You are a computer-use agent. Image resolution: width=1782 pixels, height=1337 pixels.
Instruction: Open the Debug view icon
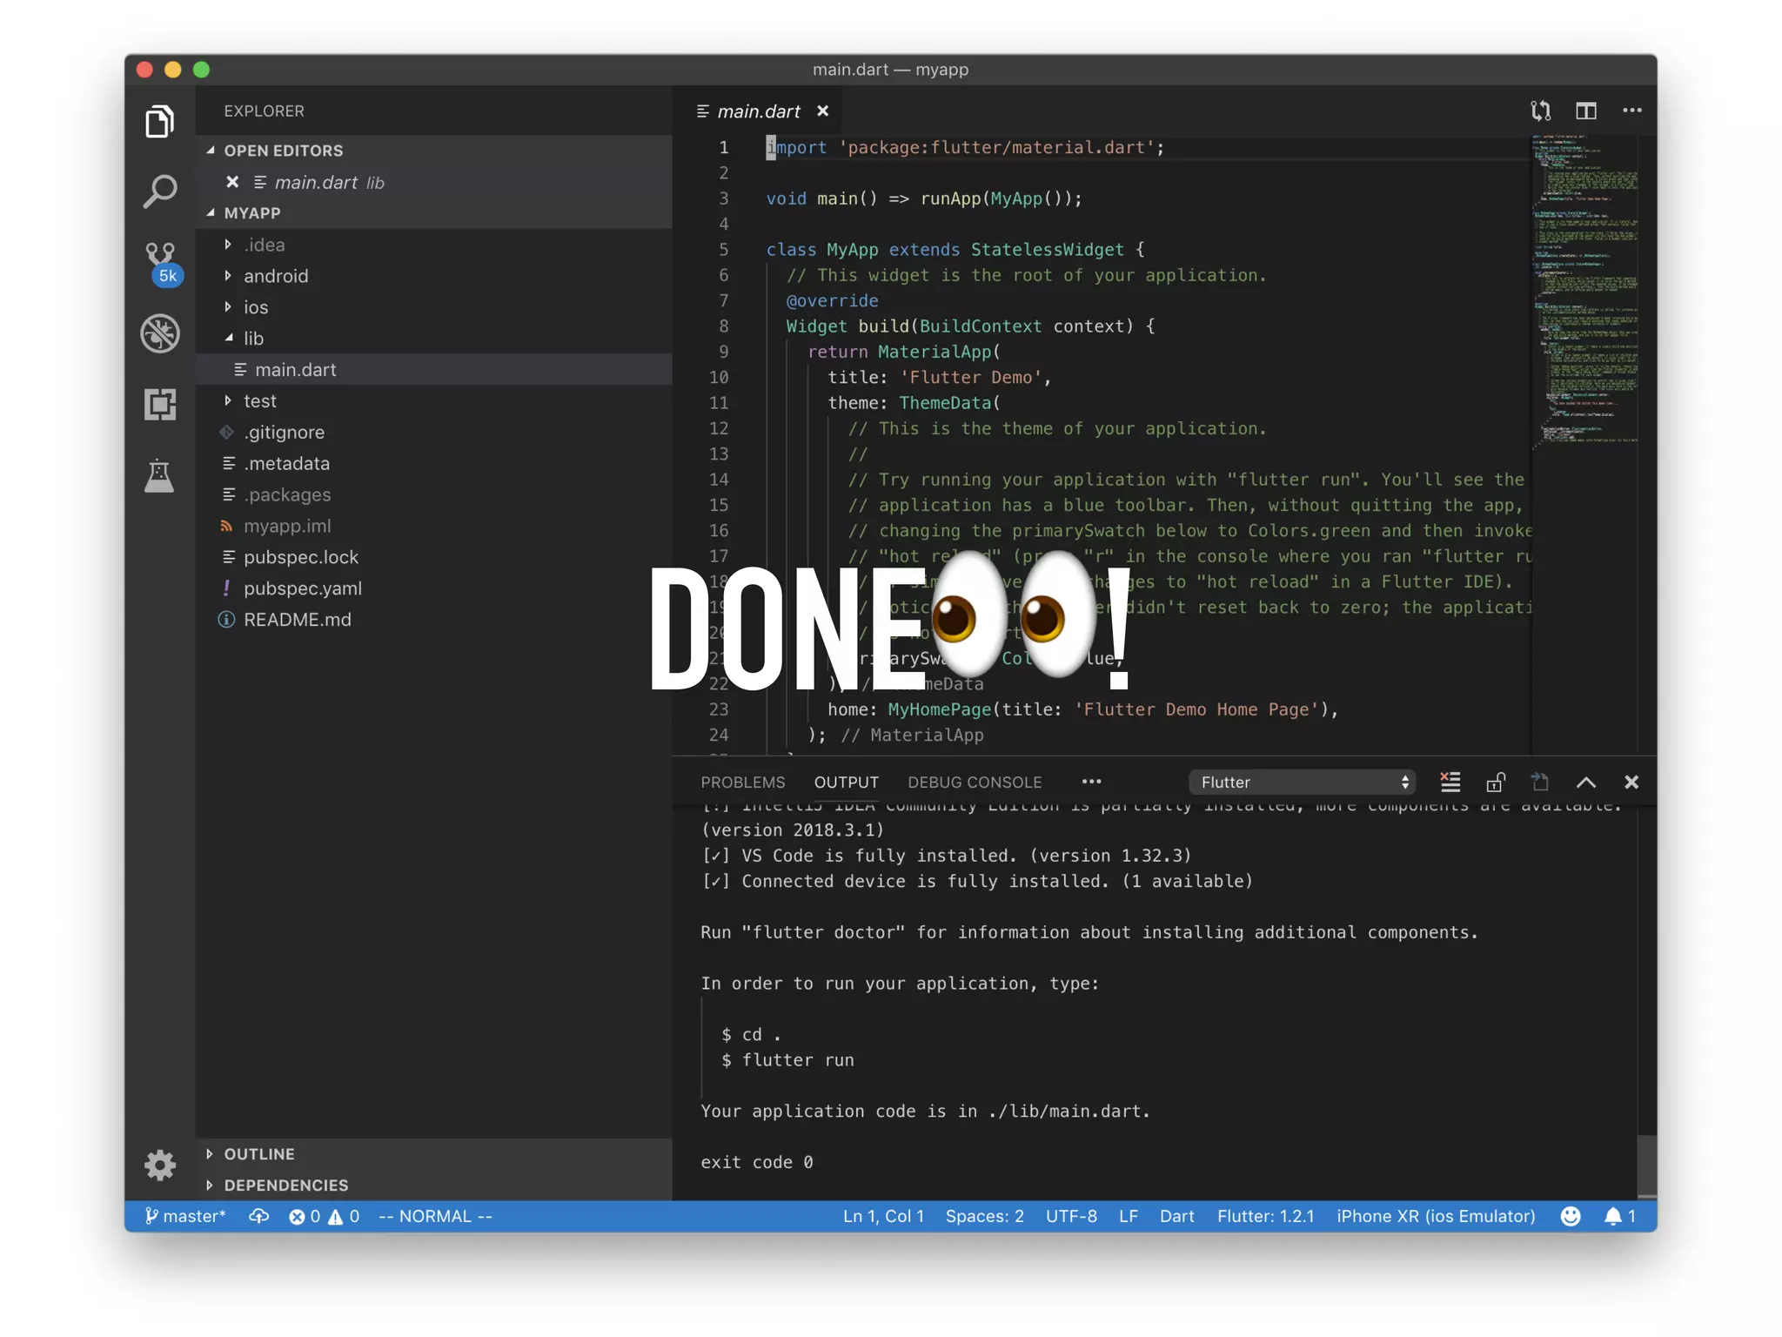(160, 333)
